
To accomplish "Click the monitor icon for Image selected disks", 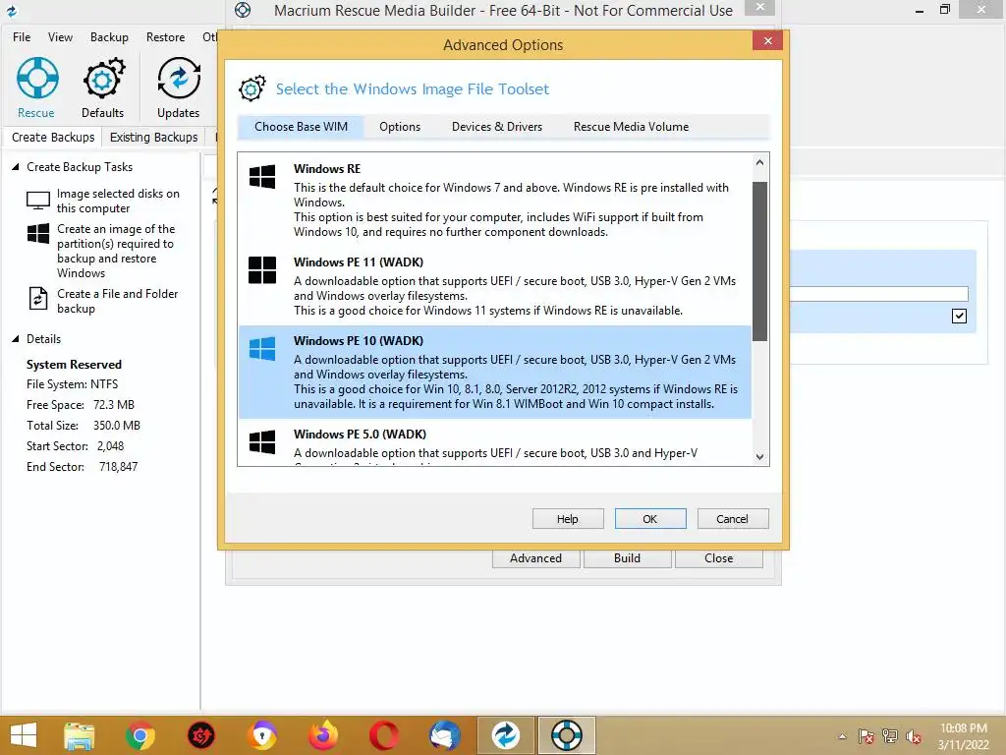I will click(38, 201).
